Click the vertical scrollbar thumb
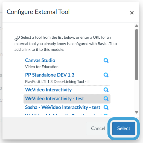 [136, 55]
